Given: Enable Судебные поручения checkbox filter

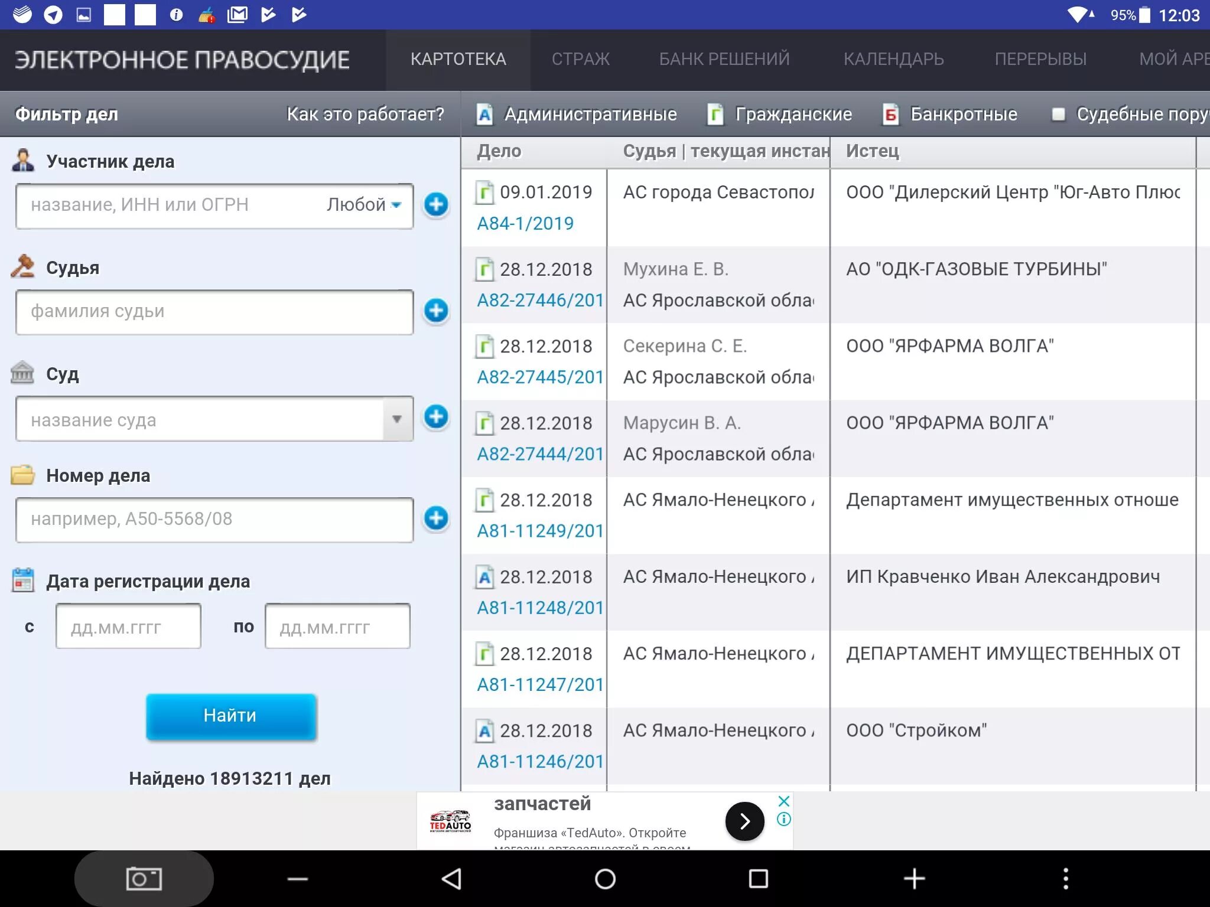Looking at the screenshot, I should [x=1059, y=114].
